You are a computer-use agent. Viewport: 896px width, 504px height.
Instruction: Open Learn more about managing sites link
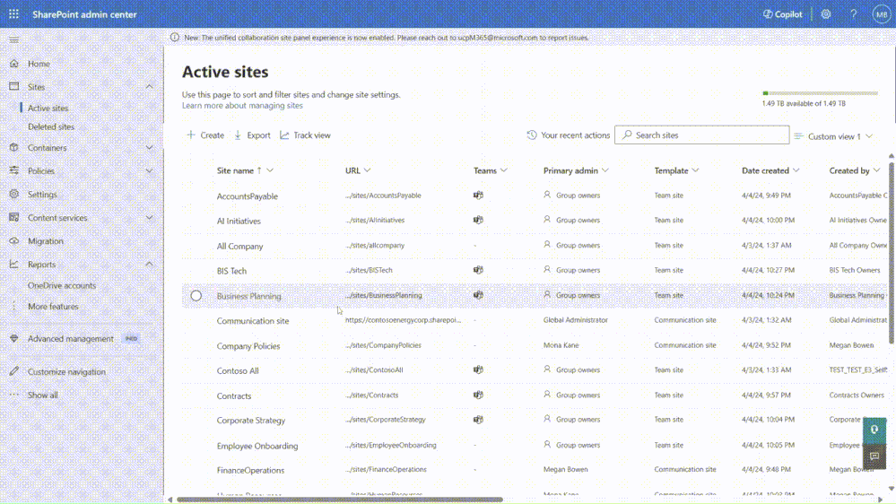click(242, 106)
